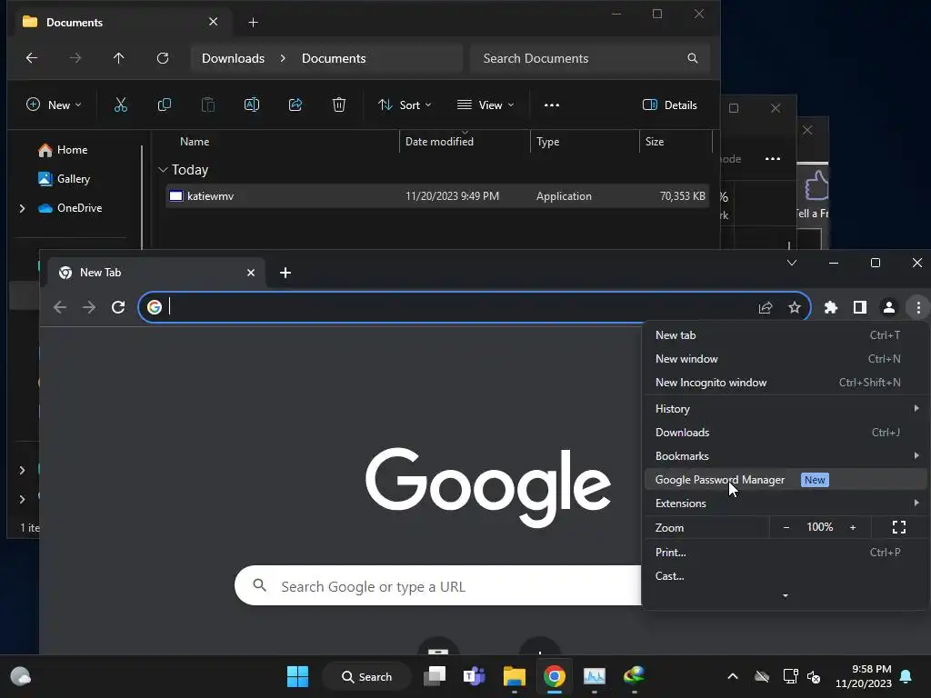Show hidden icons in the system tray
This screenshot has width=931, height=698.
(733, 676)
